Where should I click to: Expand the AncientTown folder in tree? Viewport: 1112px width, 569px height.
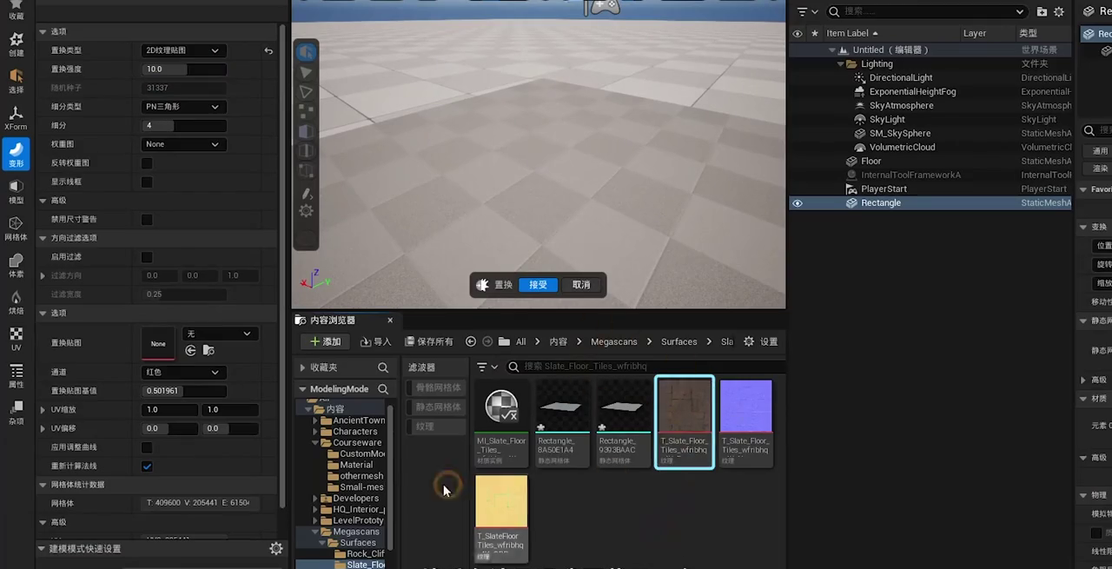[x=316, y=420]
